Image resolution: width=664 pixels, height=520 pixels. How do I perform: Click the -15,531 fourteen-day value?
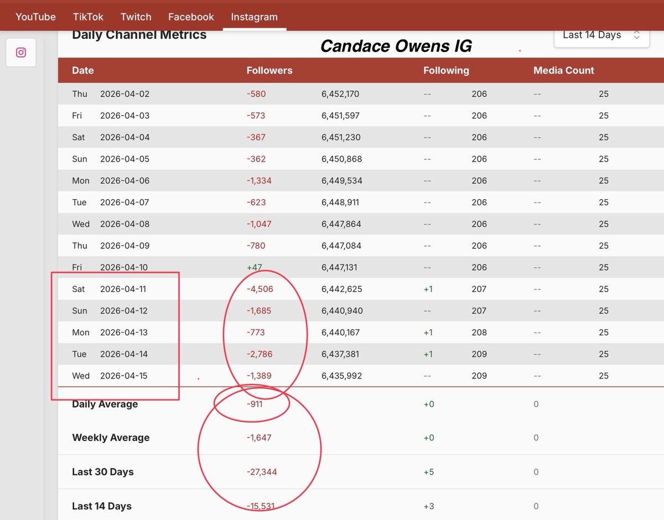pyautogui.click(x=261, y=506)
